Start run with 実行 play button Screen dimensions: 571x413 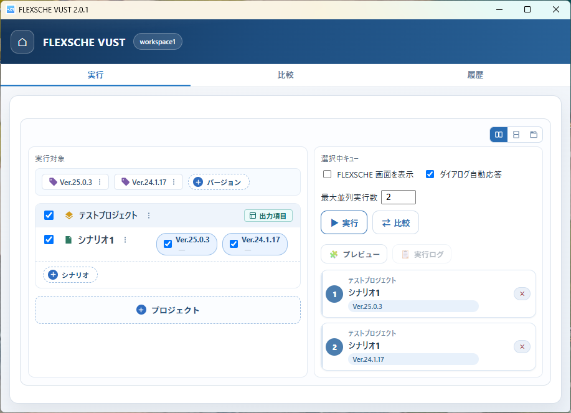pyautogui.click(x=344, y=222)
